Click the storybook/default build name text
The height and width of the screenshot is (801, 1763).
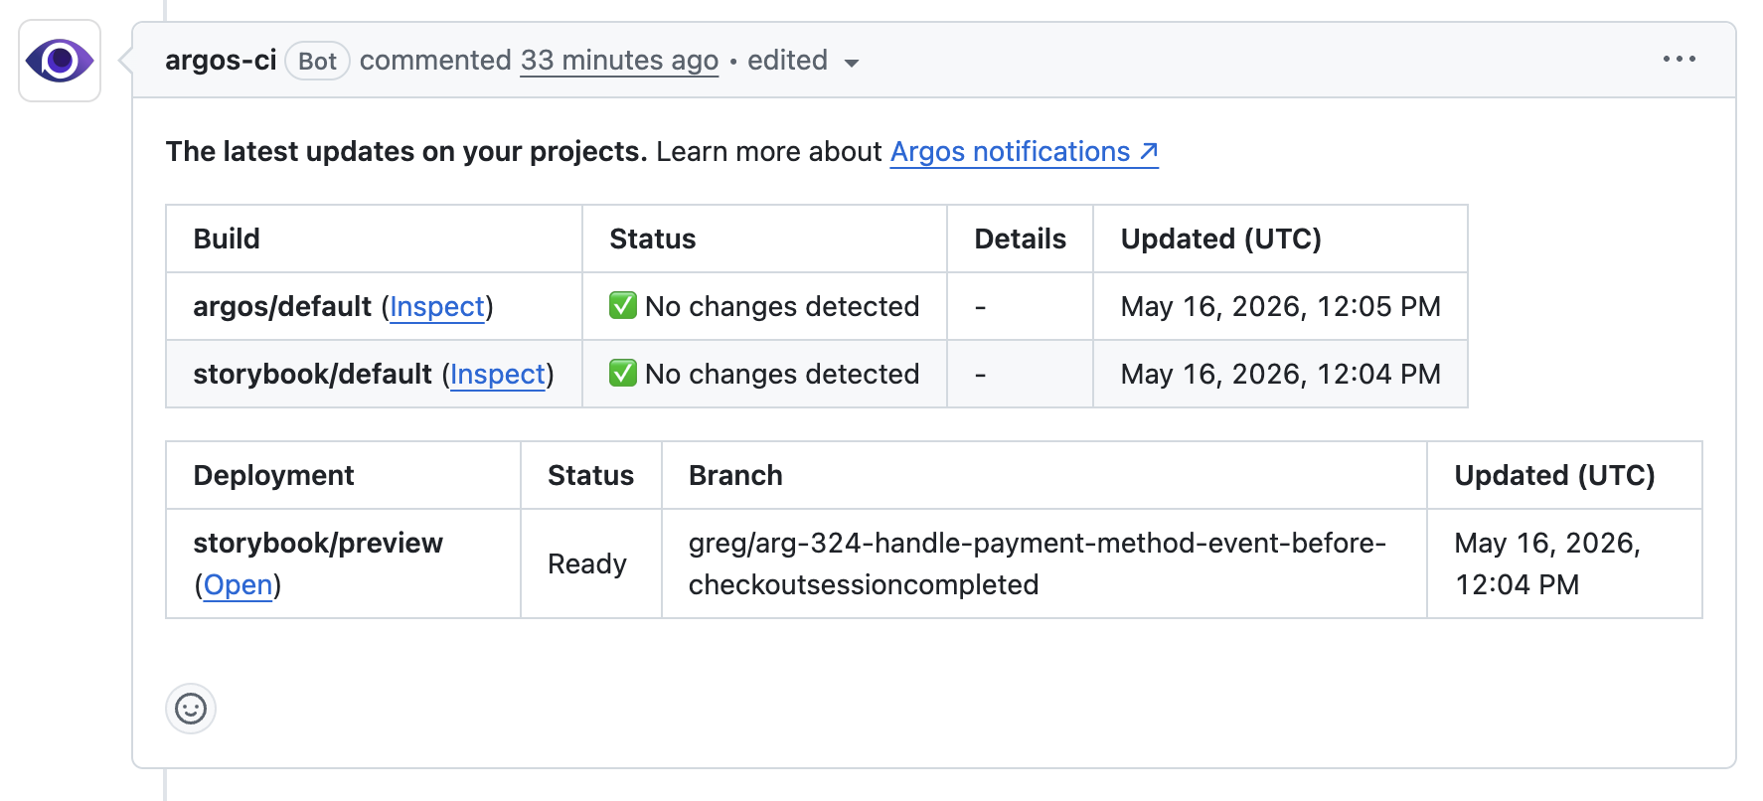pyautogui.click(x=312, y=375)
